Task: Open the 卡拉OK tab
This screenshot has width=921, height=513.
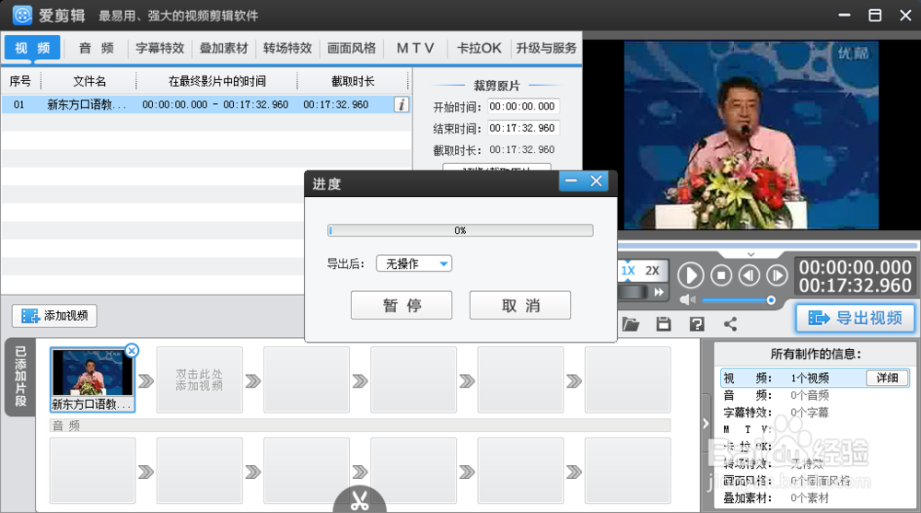Action: point(479,48)
